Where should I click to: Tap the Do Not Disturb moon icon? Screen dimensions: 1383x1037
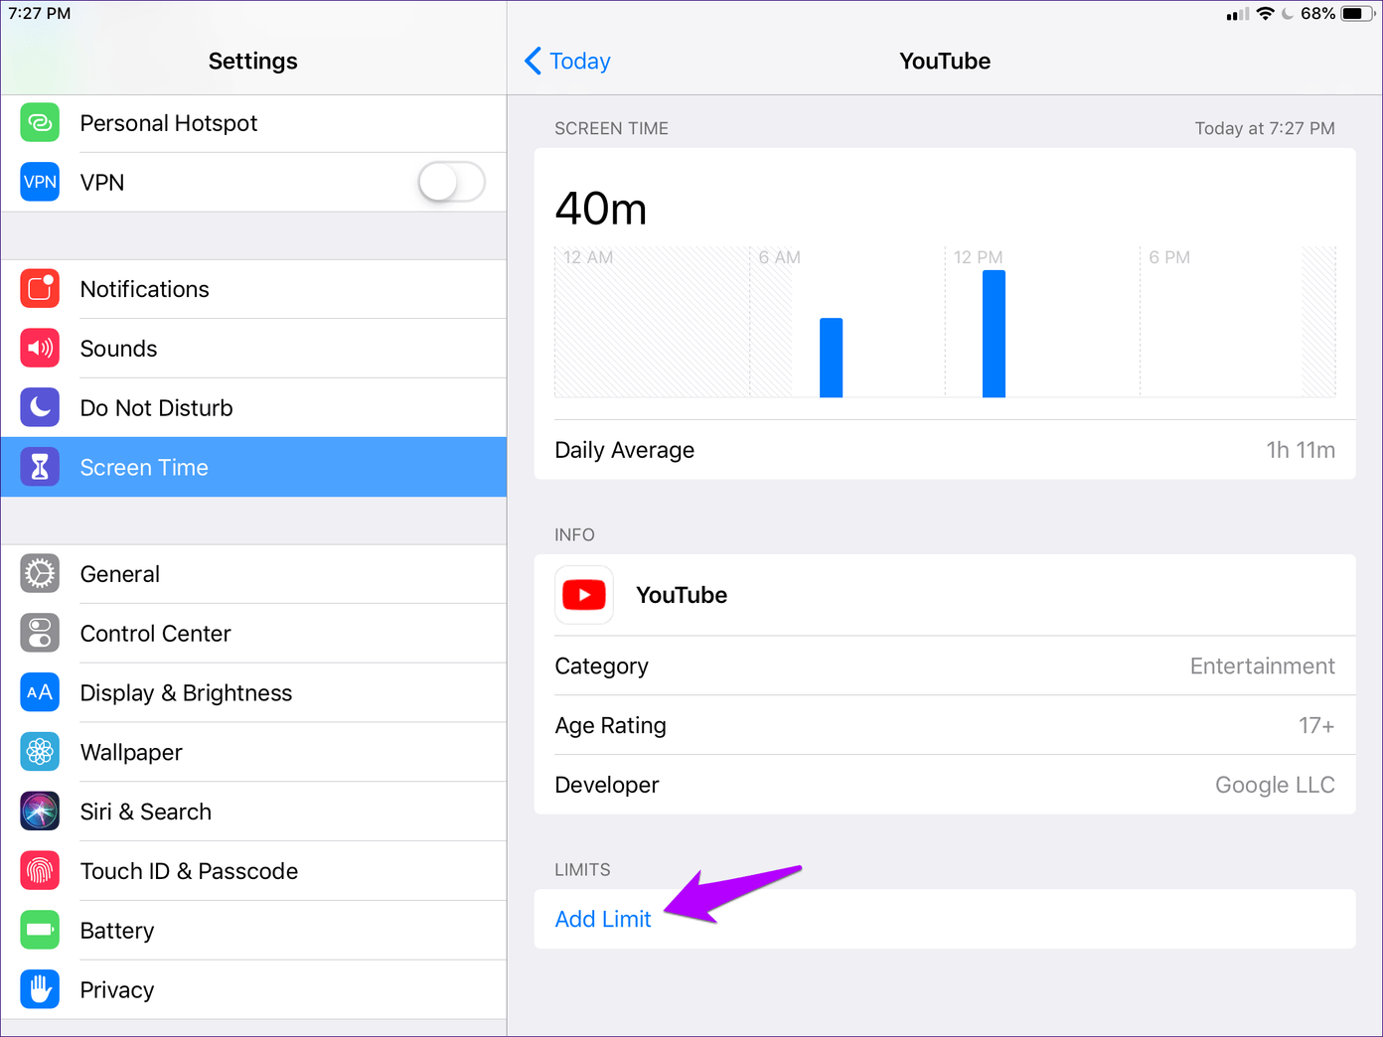tap(40, 408)
